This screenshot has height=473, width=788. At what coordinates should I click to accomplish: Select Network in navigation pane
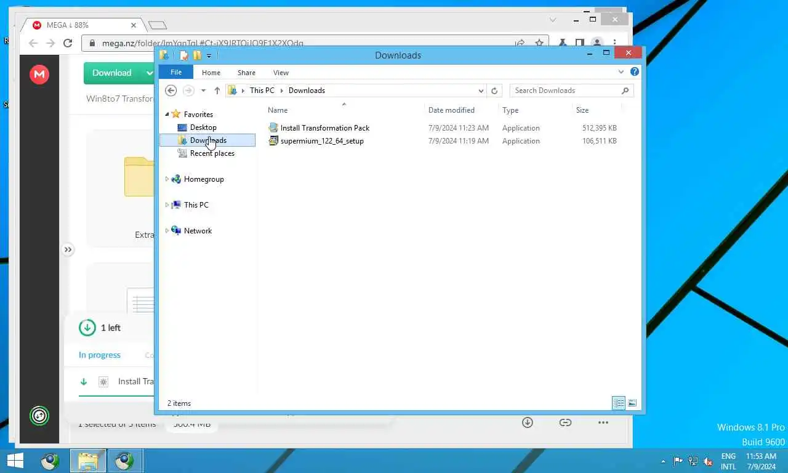(x=198, y=231)
